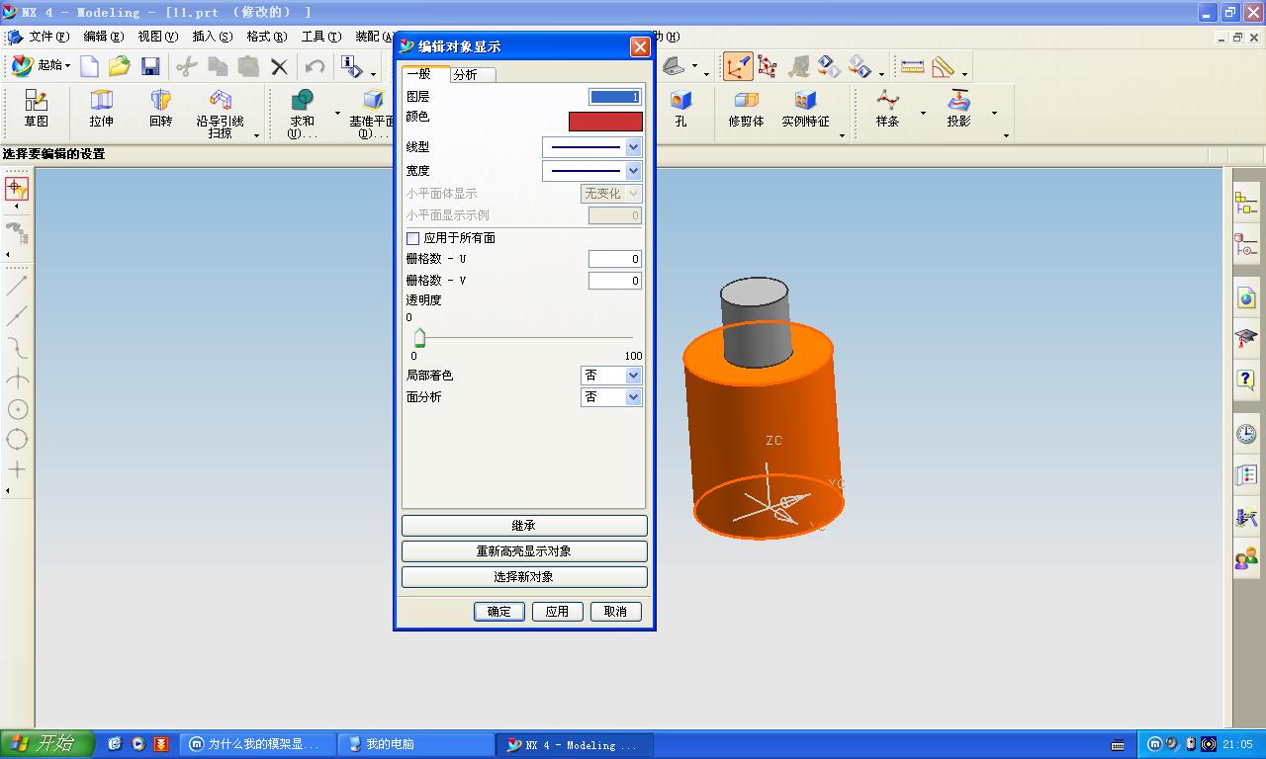Image resolution: width=1266 pixels, height=759 pixels.
Task: Switch to the 为什么我的模架显 taskbar window
Action: pos(258,745)
